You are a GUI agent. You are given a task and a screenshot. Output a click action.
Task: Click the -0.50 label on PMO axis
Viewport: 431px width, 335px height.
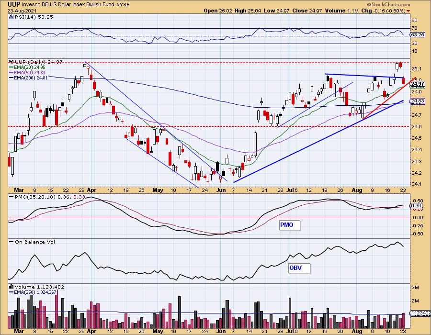click(x=417, y=234)
